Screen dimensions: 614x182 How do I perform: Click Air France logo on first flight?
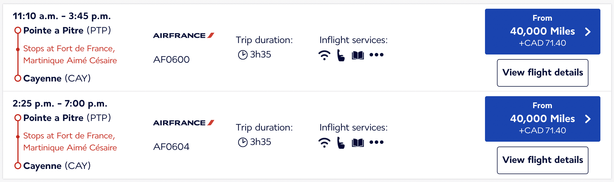[184, 35]
